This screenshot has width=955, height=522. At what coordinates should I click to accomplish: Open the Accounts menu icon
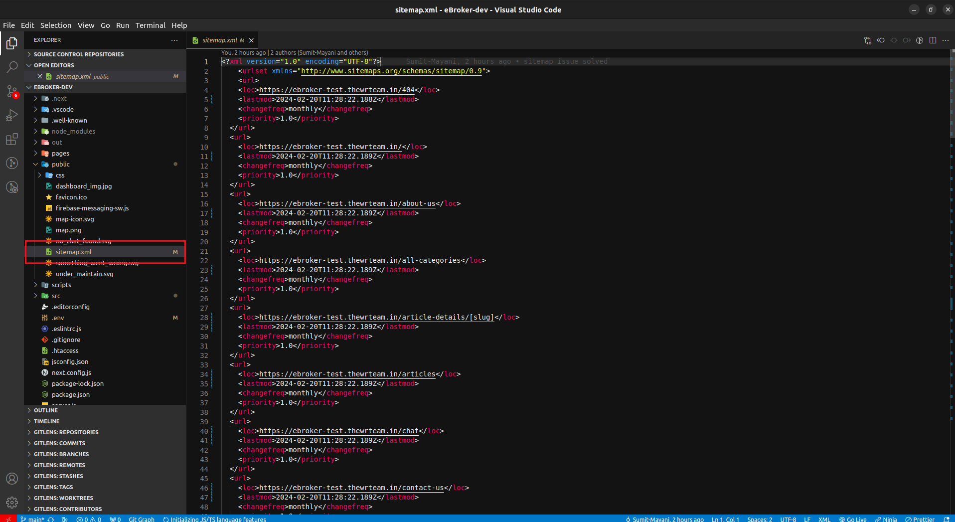(12, 479)
